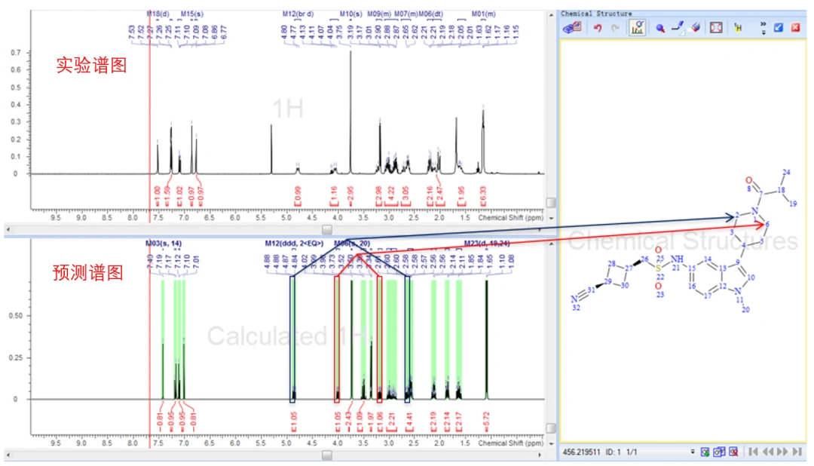Click the undo arrow in Chemical Structure toolbar
This screenshot has width=814, height=466.
[x=598, y=28]
